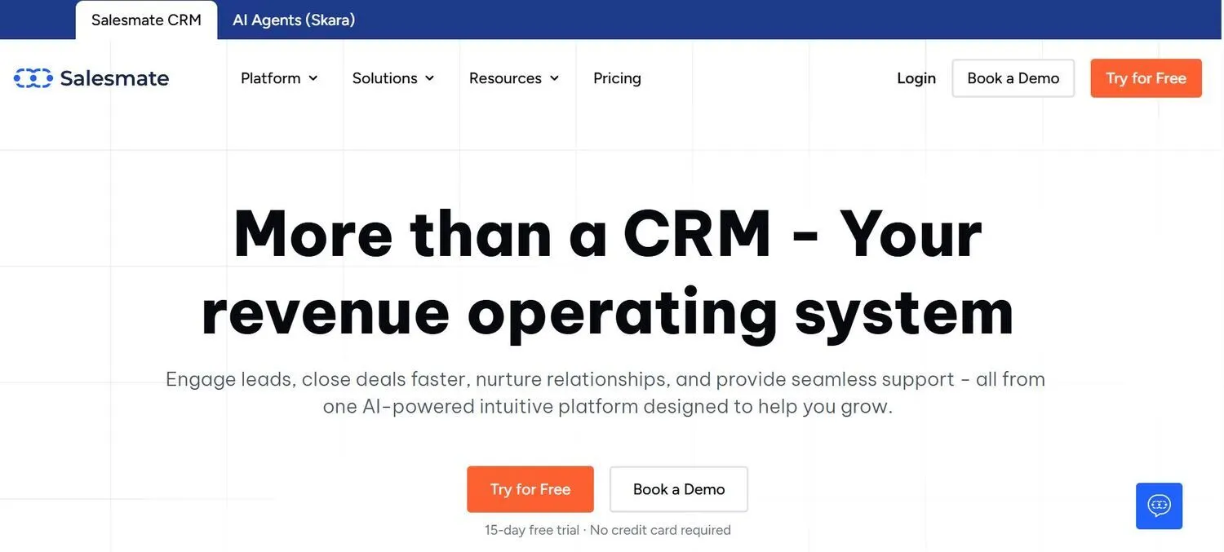1224x552 pixels.
Task: Click Book a Demo below the headline
Action: tap(679, 489)
